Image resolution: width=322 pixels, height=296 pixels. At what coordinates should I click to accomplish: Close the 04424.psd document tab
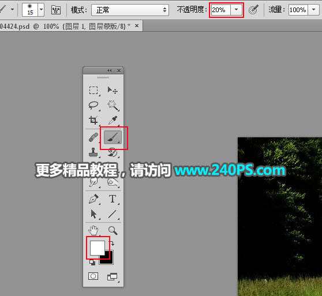tap(137, 26)
